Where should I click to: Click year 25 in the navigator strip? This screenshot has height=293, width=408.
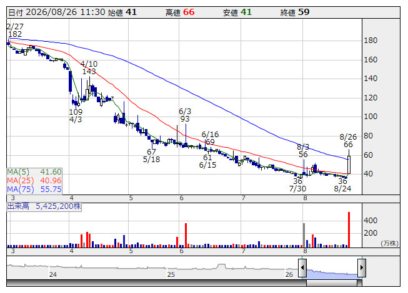[171, 274]
